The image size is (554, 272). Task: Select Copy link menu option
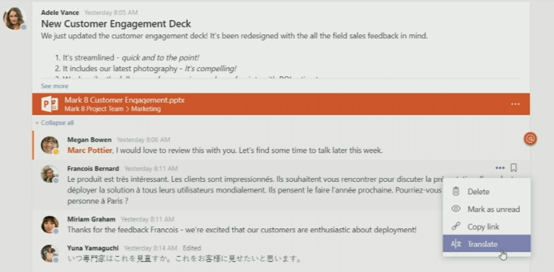[x=483, y=227]
